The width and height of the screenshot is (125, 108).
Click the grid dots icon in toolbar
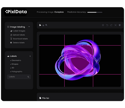103,25
